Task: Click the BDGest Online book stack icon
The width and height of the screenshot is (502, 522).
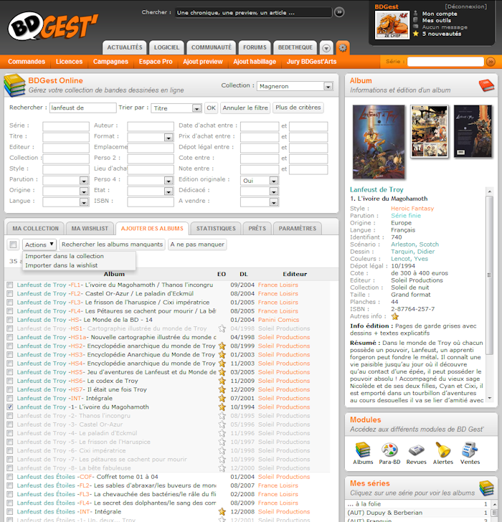Action: (14, 85)
